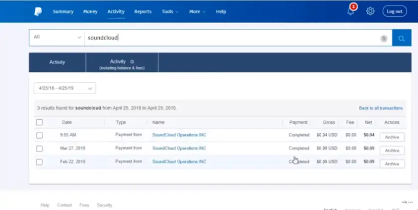Open the notifications bell
This screenshot has width=418, height=210.
click(350, 11)
